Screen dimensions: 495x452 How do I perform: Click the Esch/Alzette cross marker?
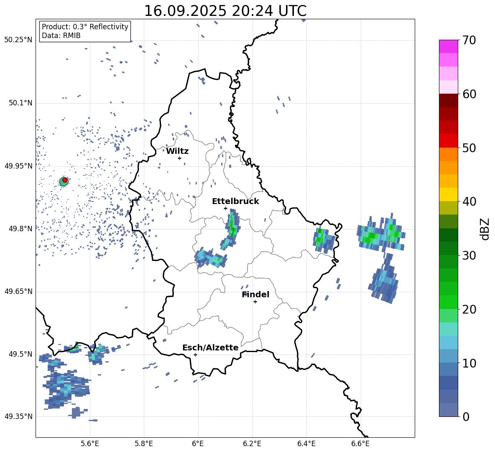point(195,355)
